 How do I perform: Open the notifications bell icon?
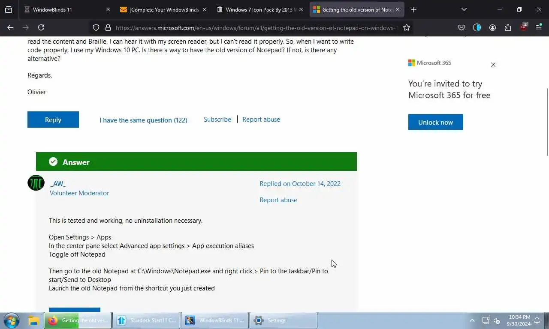537,320
